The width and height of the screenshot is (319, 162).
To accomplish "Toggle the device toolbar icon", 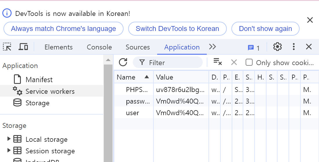I will [x=23, y=47].
